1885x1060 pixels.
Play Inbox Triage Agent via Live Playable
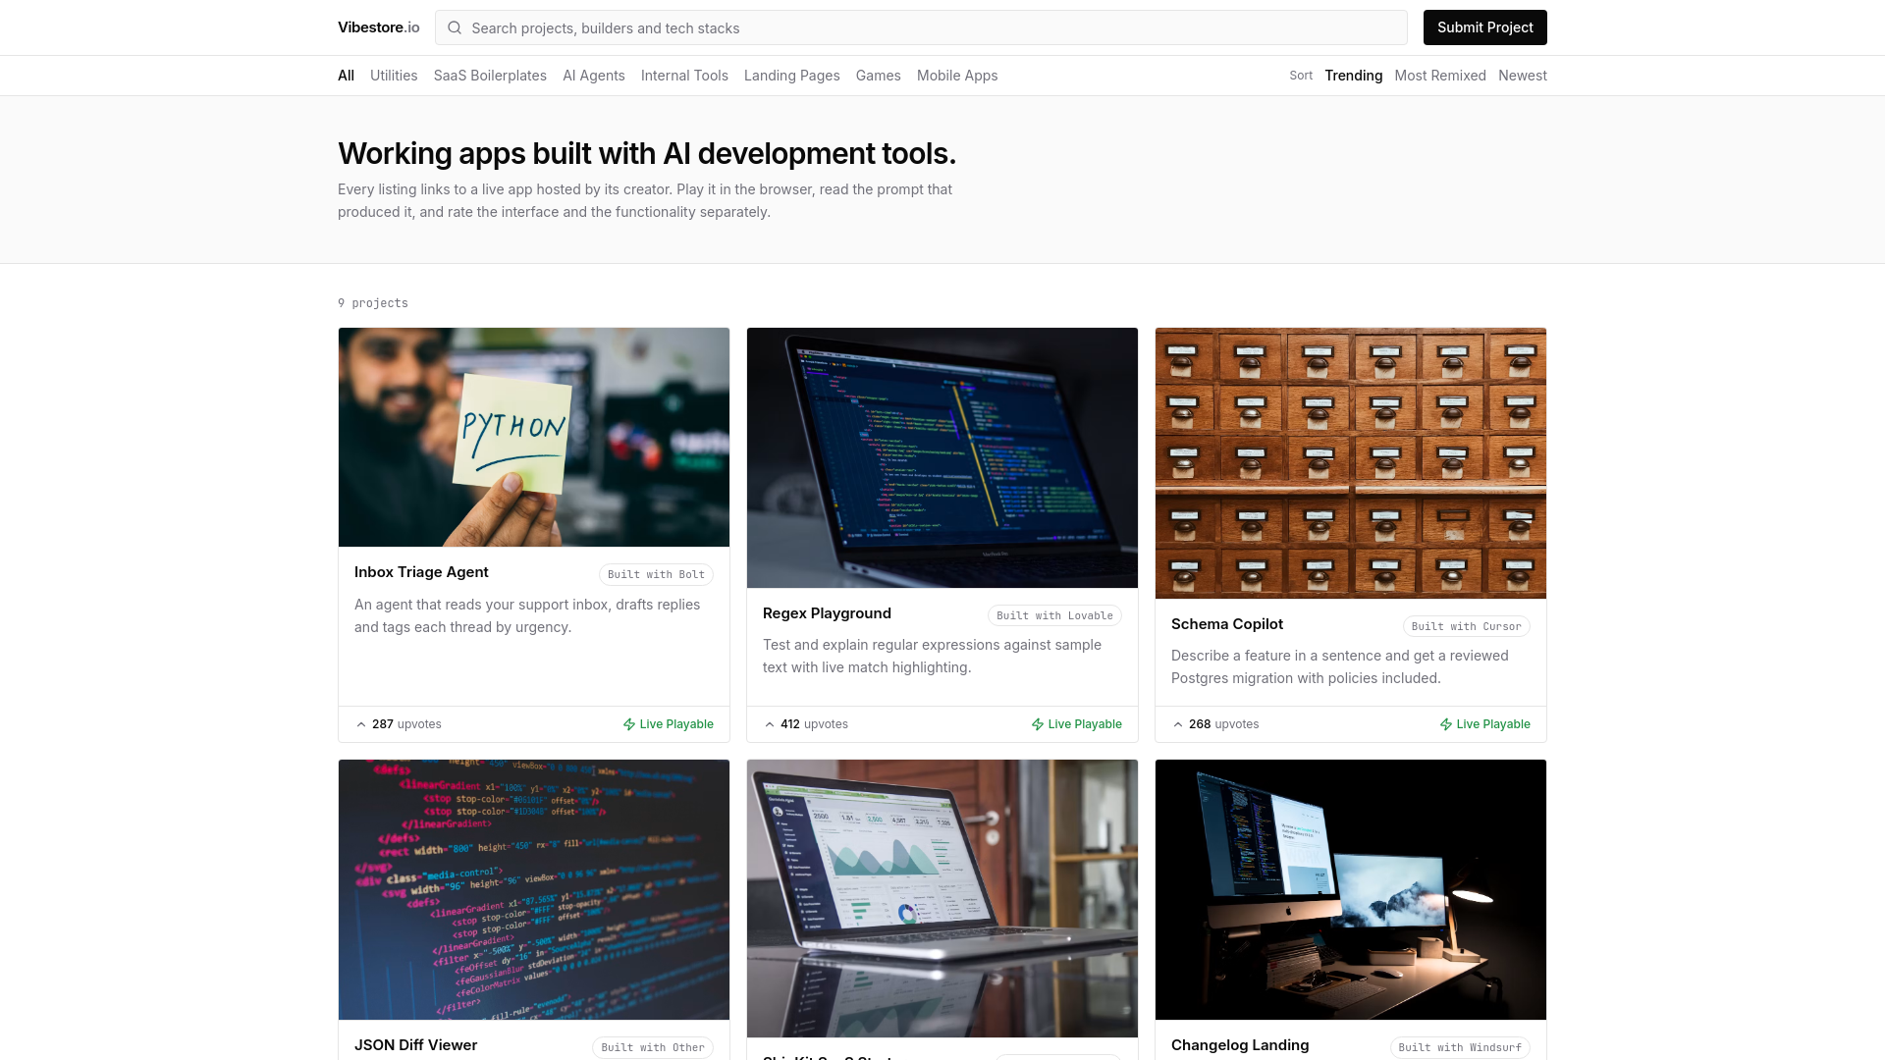[x=669, y=724]
